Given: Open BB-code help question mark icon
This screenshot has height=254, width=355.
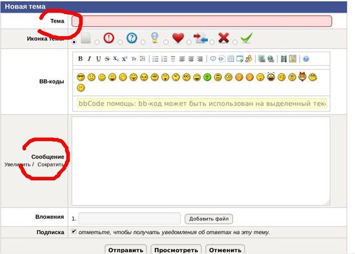Looking at the screenshot, I should click(x=306, y=59).
